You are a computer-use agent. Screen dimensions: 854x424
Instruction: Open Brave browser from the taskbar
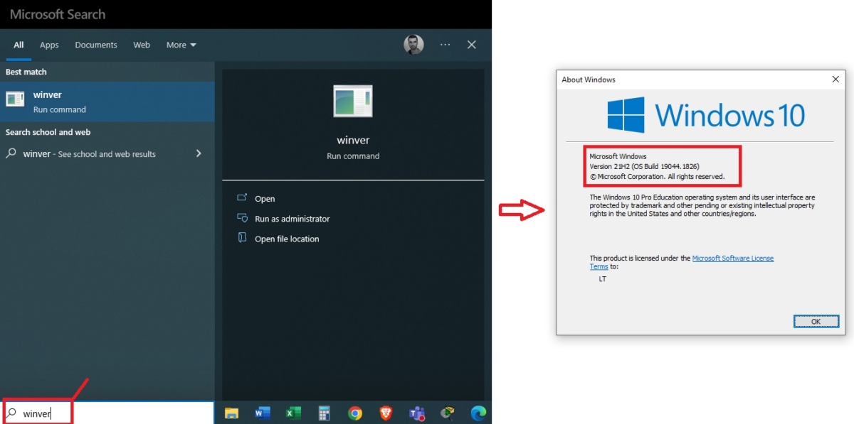coord(386,413)
